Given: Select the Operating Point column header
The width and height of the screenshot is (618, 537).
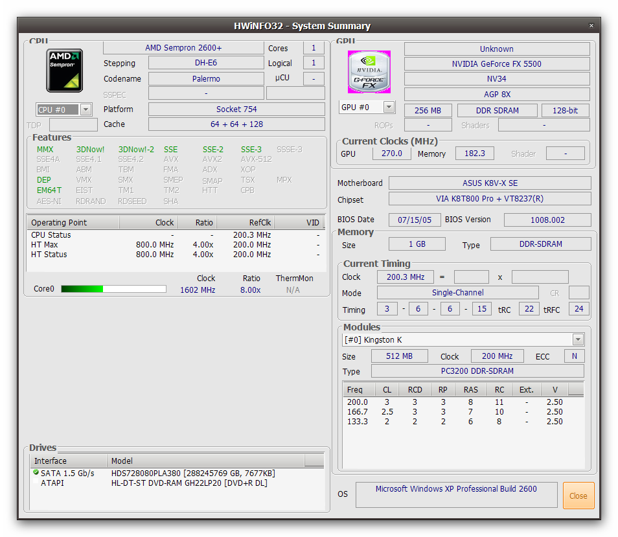Looking at the screenshot, I should 73,223.
